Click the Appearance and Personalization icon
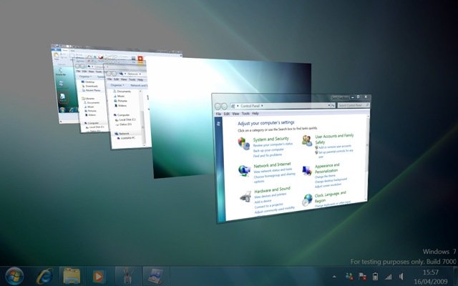 click(307, 170)
